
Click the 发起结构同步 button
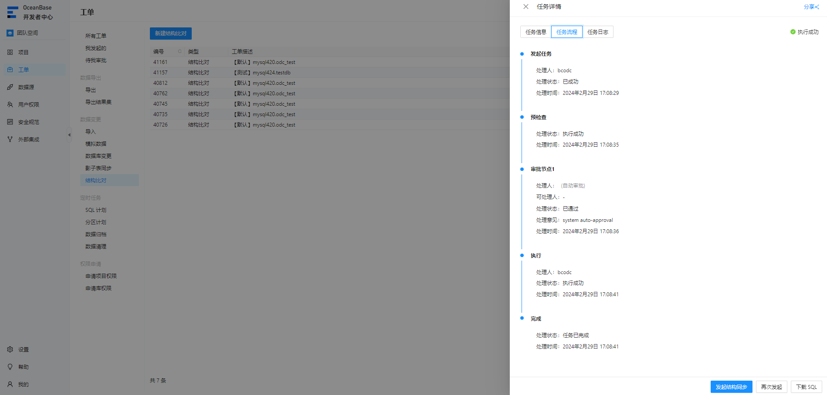click(x=731, y=387)
